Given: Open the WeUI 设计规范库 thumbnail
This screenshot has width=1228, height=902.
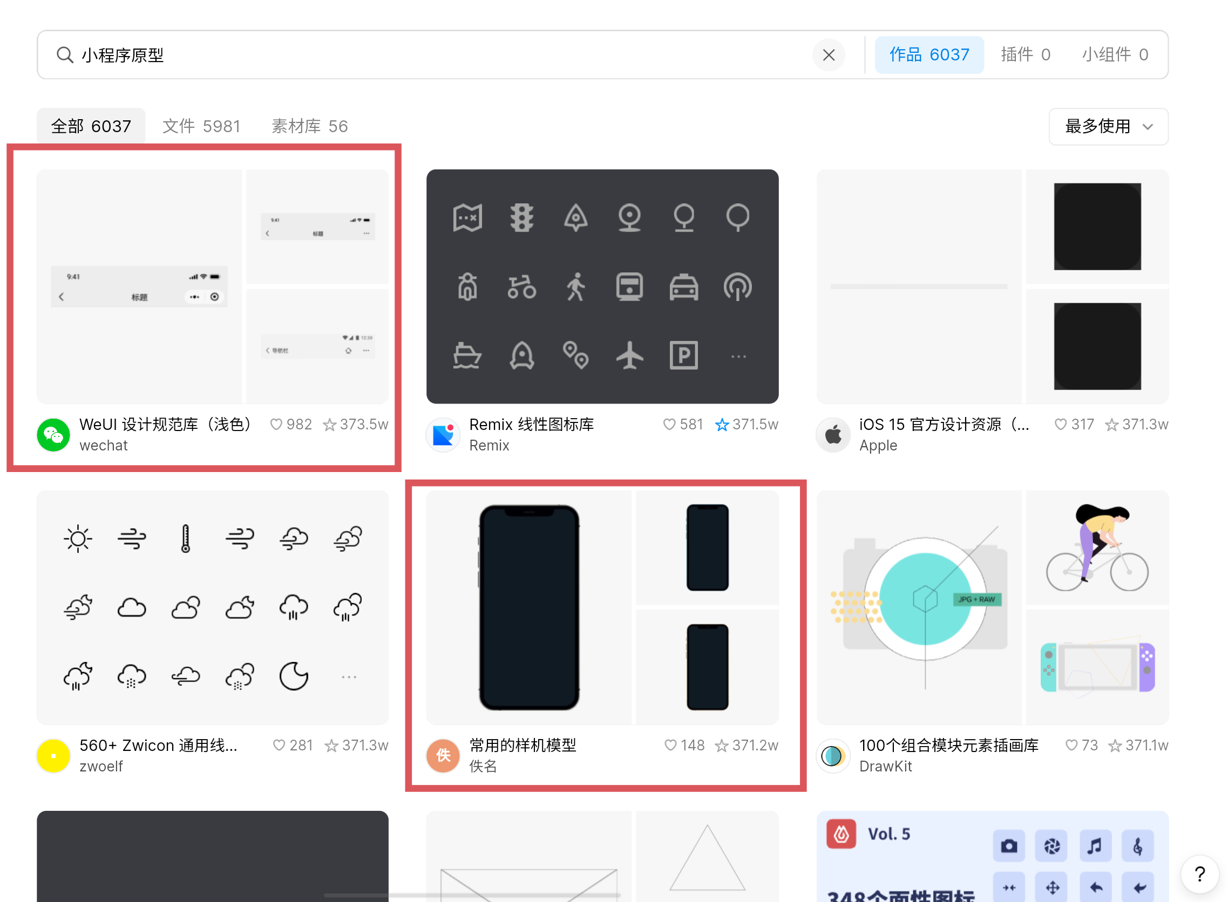Looking at the screenshot, I should [x=213, y=286].
